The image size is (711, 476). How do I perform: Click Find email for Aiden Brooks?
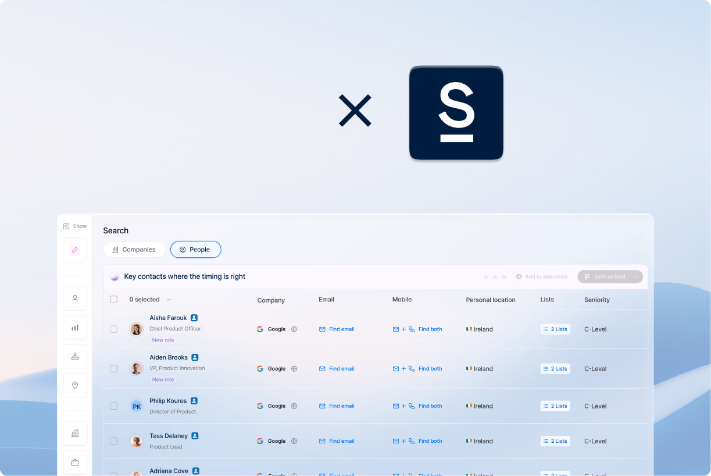coord(337,369)
